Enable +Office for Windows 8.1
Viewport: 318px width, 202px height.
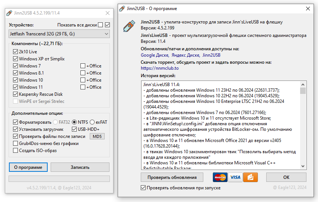click(83, 73)
